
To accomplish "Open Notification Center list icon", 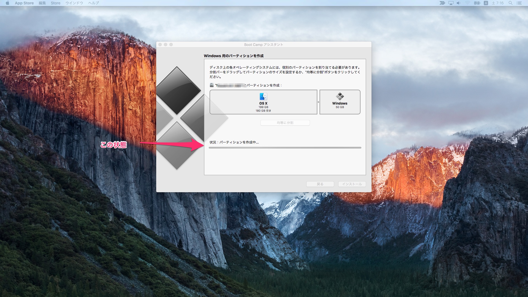I will click(x=519, y=3).
